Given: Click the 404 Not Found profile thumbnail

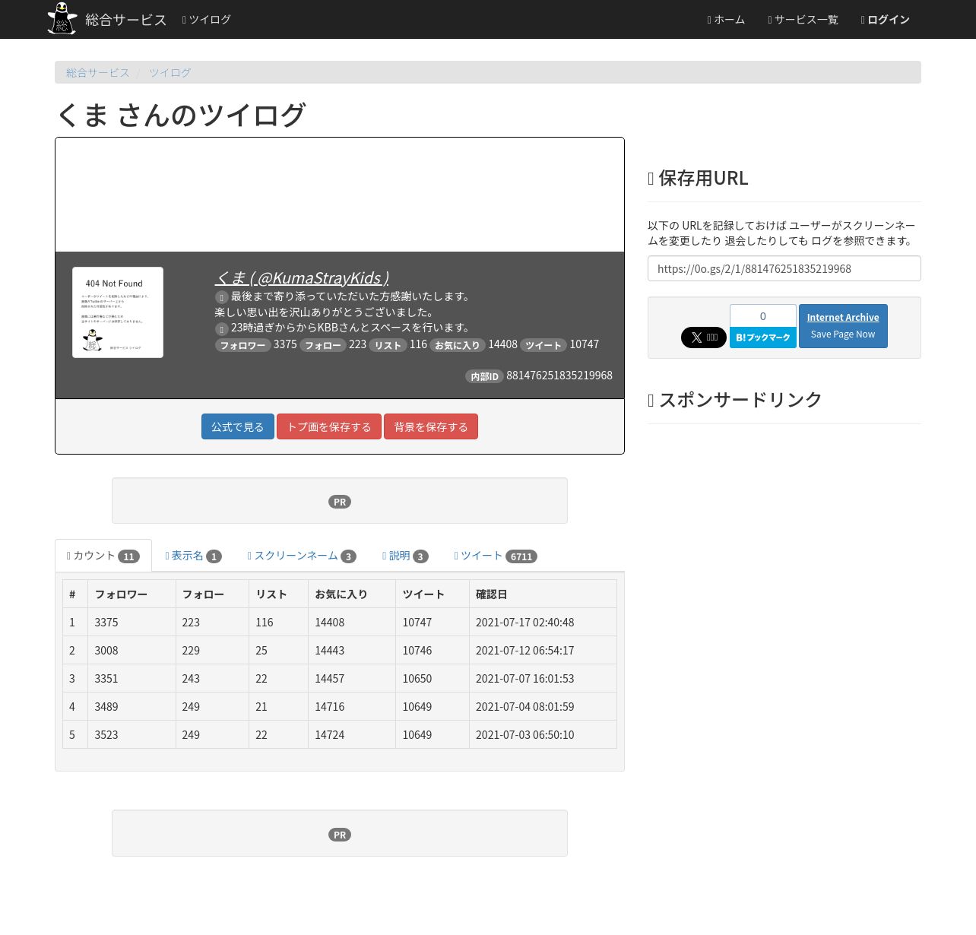Looking at the screenshot, I should (x=118, y=312).
